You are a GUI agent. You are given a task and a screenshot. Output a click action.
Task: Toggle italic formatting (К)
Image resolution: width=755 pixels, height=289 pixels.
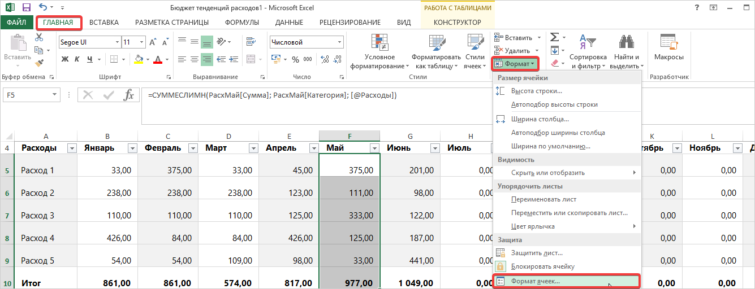point(77,59)
